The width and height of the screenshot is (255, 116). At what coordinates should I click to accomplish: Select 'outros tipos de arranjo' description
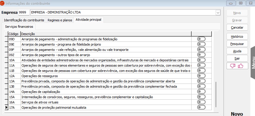point(74,55)
